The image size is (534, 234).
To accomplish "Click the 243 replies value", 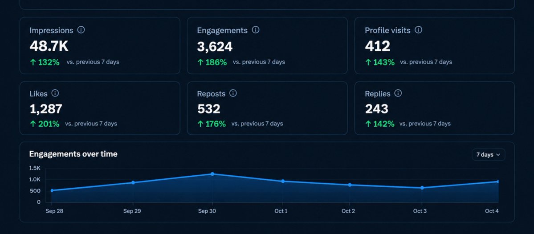I will (377, 109).
